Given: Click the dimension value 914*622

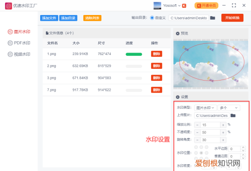Looking at the screenshot, I should coord(104,90).
